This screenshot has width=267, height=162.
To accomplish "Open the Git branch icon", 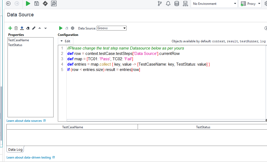I will tap(160, 3).
